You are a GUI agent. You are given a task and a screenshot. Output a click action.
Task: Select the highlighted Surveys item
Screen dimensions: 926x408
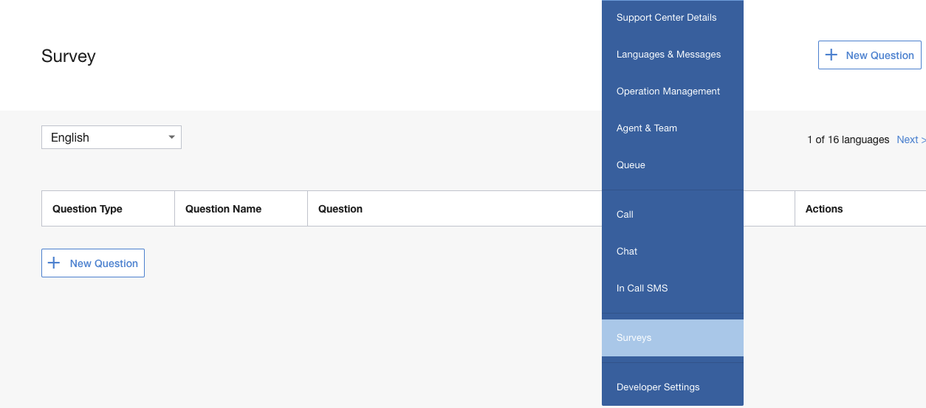(x=634, y=338)
